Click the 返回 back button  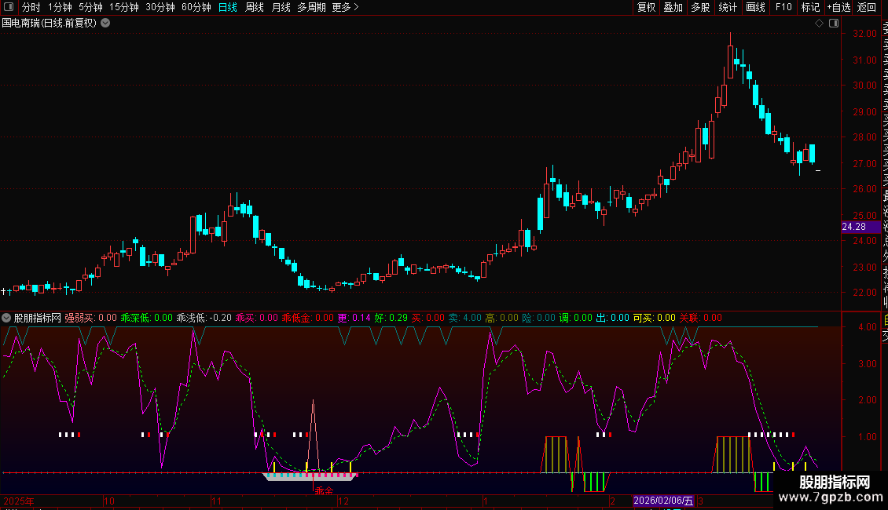point(867,7)
